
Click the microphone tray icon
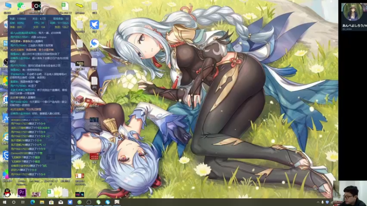(323, 202)
